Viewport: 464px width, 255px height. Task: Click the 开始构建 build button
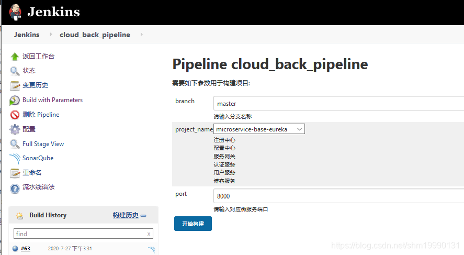(x=193, y=224)
